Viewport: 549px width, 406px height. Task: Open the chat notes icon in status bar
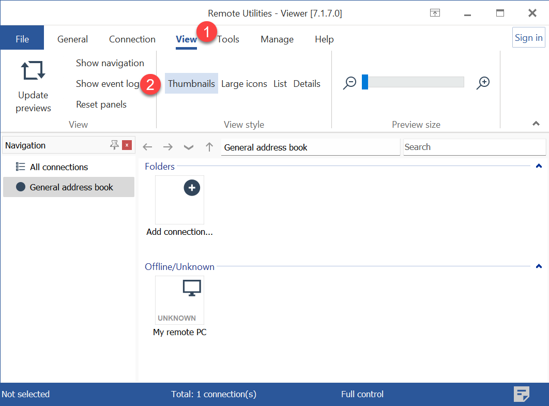[521, 394]
